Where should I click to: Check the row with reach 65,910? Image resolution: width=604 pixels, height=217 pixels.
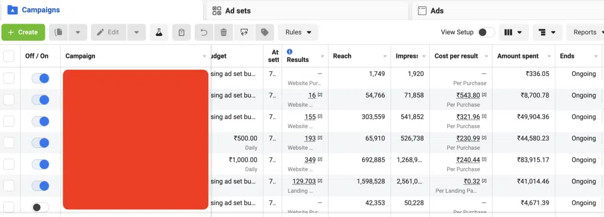(9, 143)
